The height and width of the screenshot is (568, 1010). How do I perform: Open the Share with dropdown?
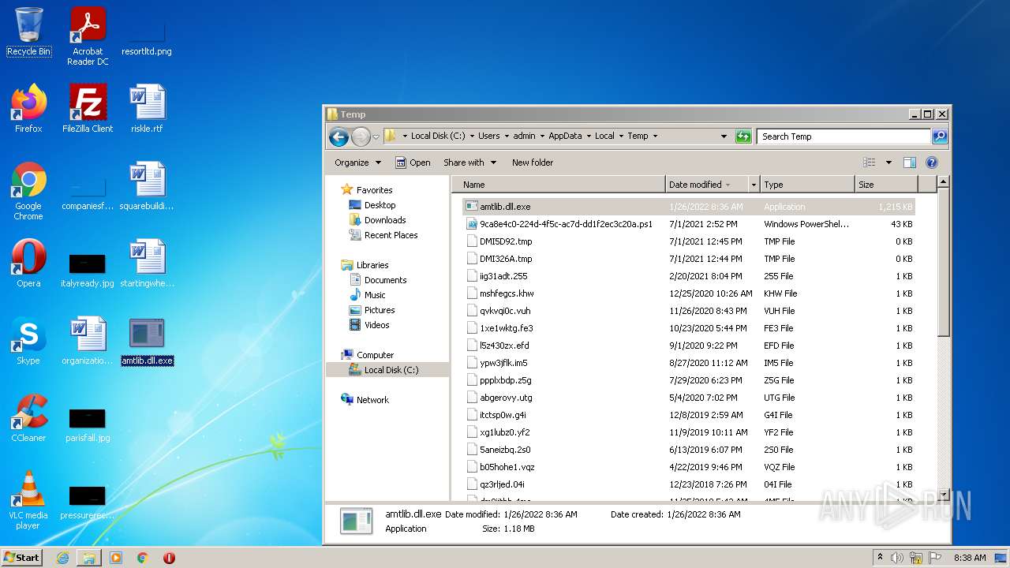[470, 163]
